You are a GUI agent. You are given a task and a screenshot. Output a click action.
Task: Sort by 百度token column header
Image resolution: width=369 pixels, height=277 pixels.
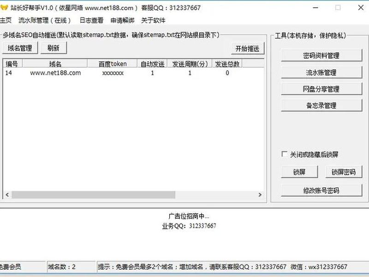(112, 64)
